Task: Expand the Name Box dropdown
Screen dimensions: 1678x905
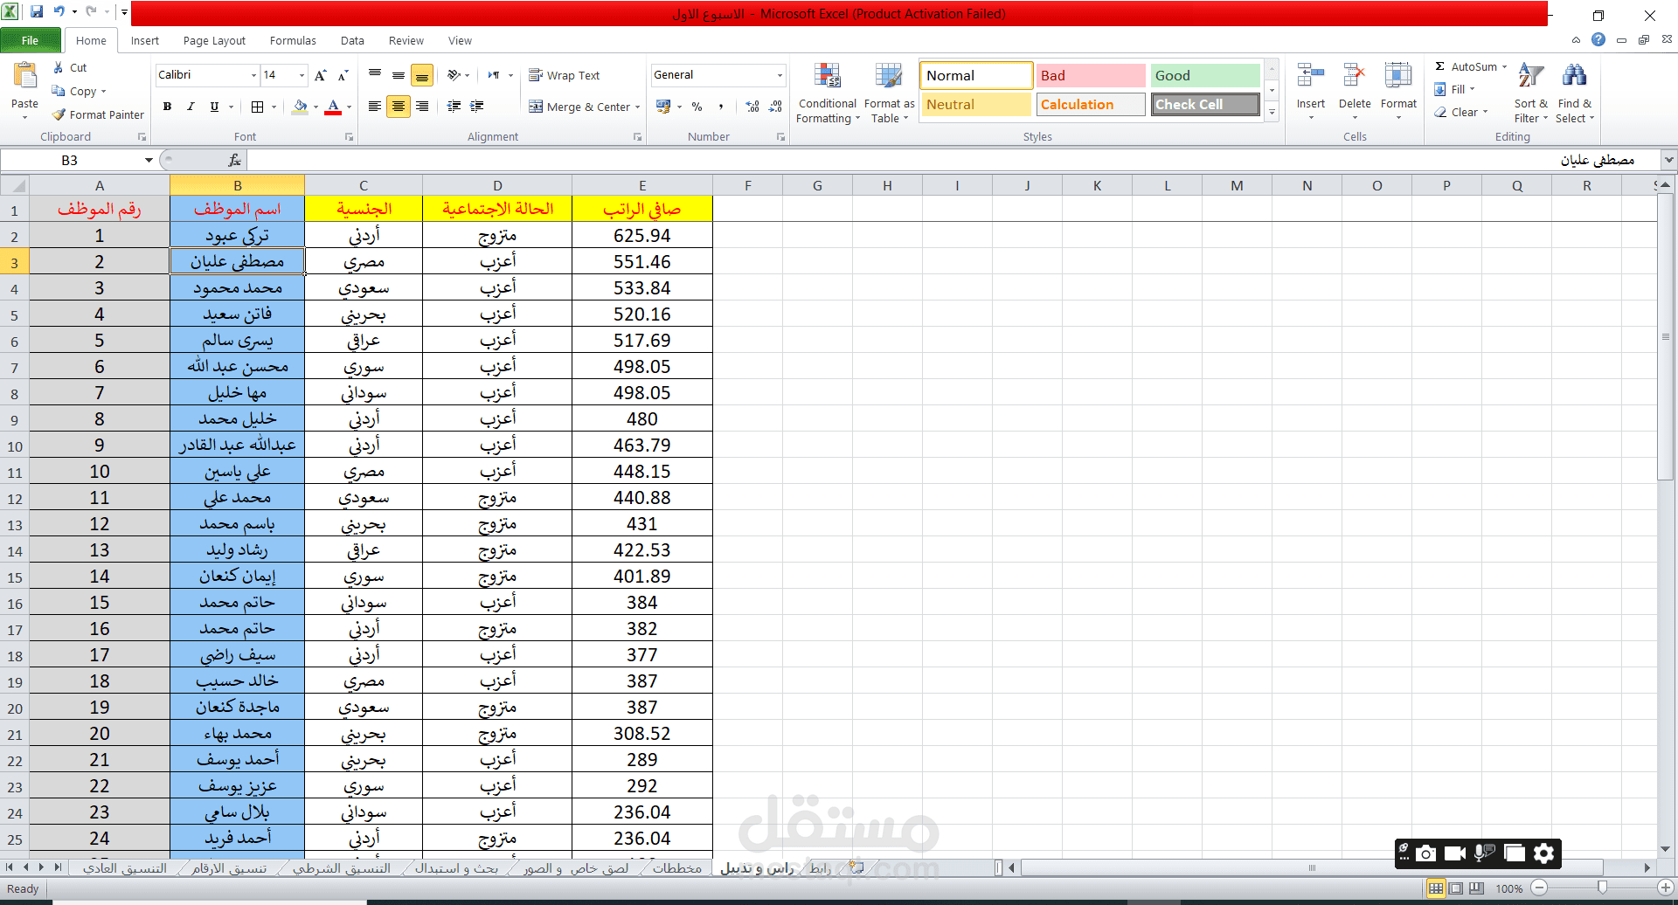Action: click(149, 160)
